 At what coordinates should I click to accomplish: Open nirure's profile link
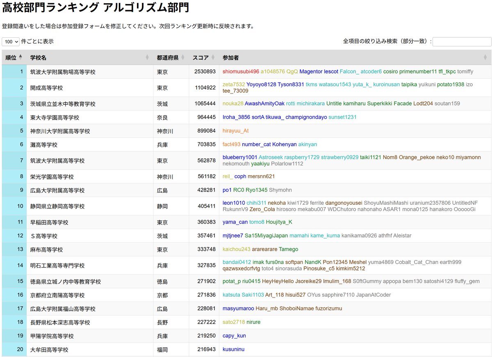[253, 322]
